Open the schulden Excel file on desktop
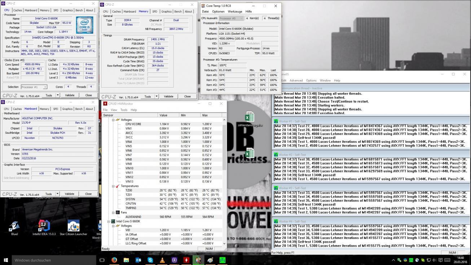 pyautogui.click(x=250, y=155)
